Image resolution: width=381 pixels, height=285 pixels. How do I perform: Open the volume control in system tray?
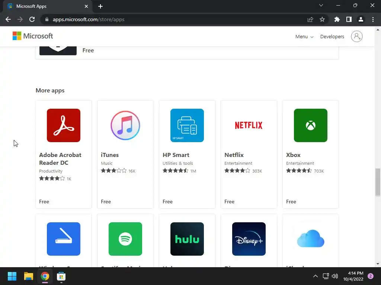tap(334, 276)
